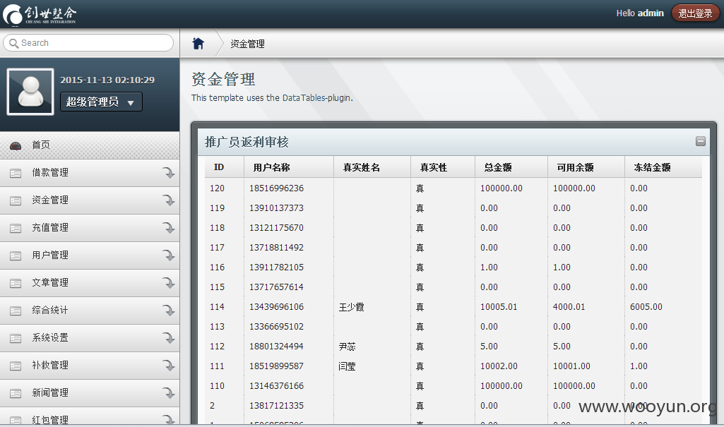The height and width of the screenshot is (427, 724).
Task: Click the search magnifier icon
Action: [14, 43]
